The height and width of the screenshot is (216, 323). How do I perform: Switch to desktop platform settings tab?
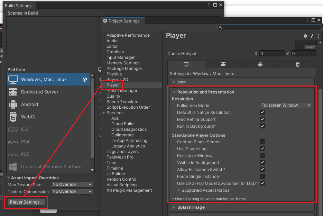pyautogui.click(x=186, y=64)
